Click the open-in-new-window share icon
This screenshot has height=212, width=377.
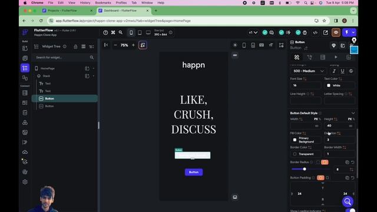coord(326,32)
